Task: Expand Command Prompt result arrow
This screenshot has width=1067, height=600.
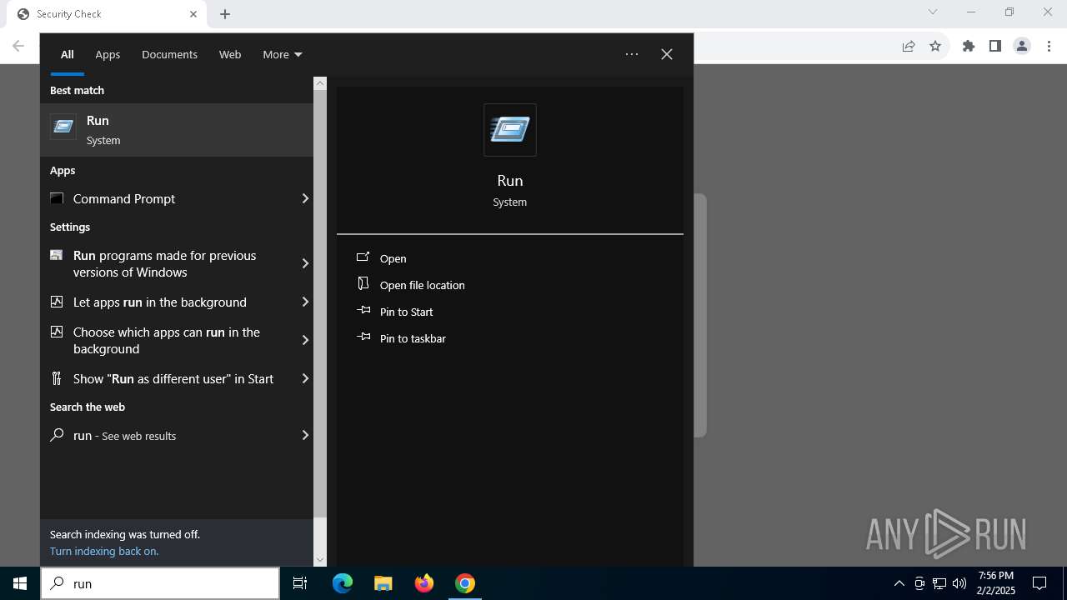Action: tap(305, 198)
